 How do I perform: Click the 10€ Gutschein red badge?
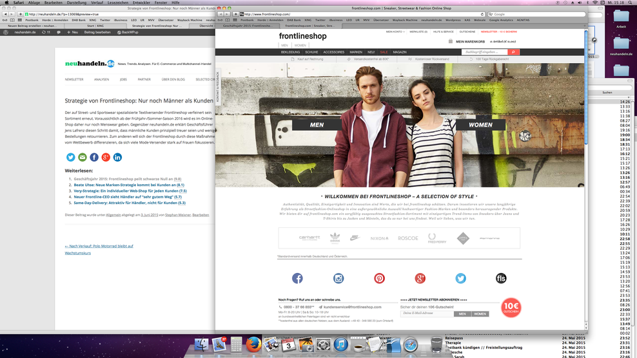click(511, 308)
